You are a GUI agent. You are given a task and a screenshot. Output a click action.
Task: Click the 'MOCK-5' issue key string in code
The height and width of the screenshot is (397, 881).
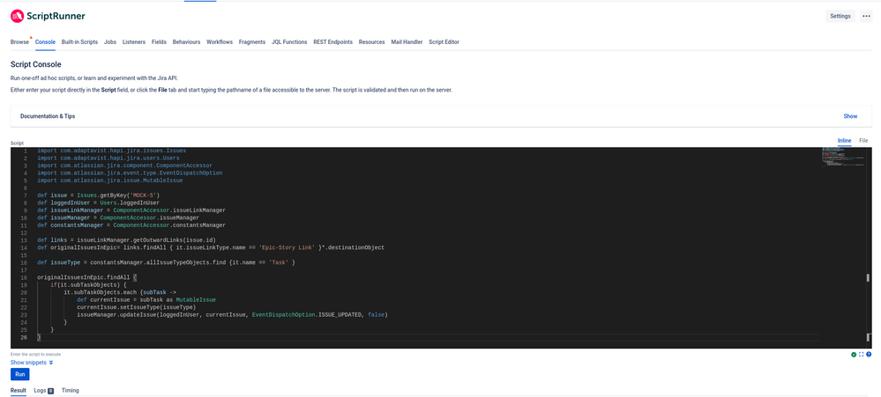tap(144, 195)
